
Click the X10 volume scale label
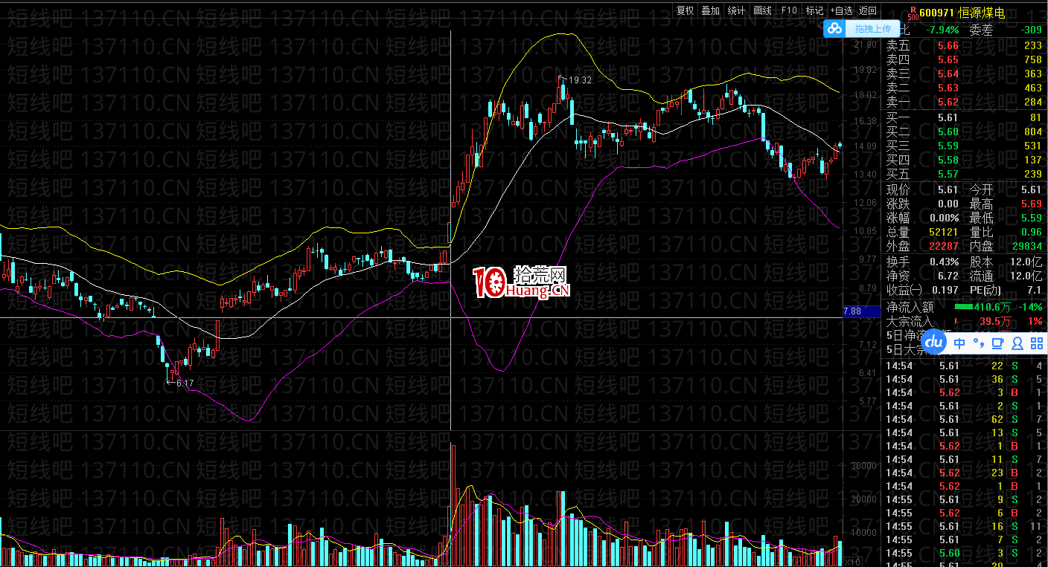click(854, 561)
